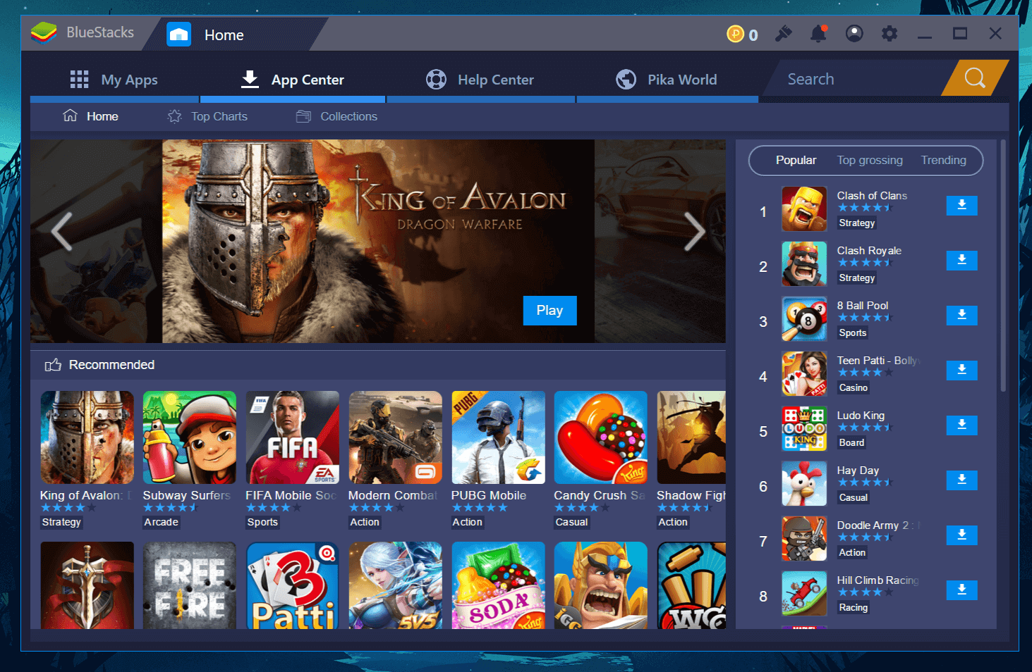
Task: Open Teen Patti app icon
Action: 804,373
